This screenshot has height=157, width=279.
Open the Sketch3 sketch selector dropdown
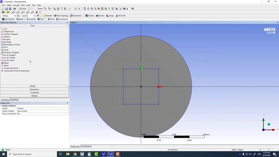click(x=34, y=16)
